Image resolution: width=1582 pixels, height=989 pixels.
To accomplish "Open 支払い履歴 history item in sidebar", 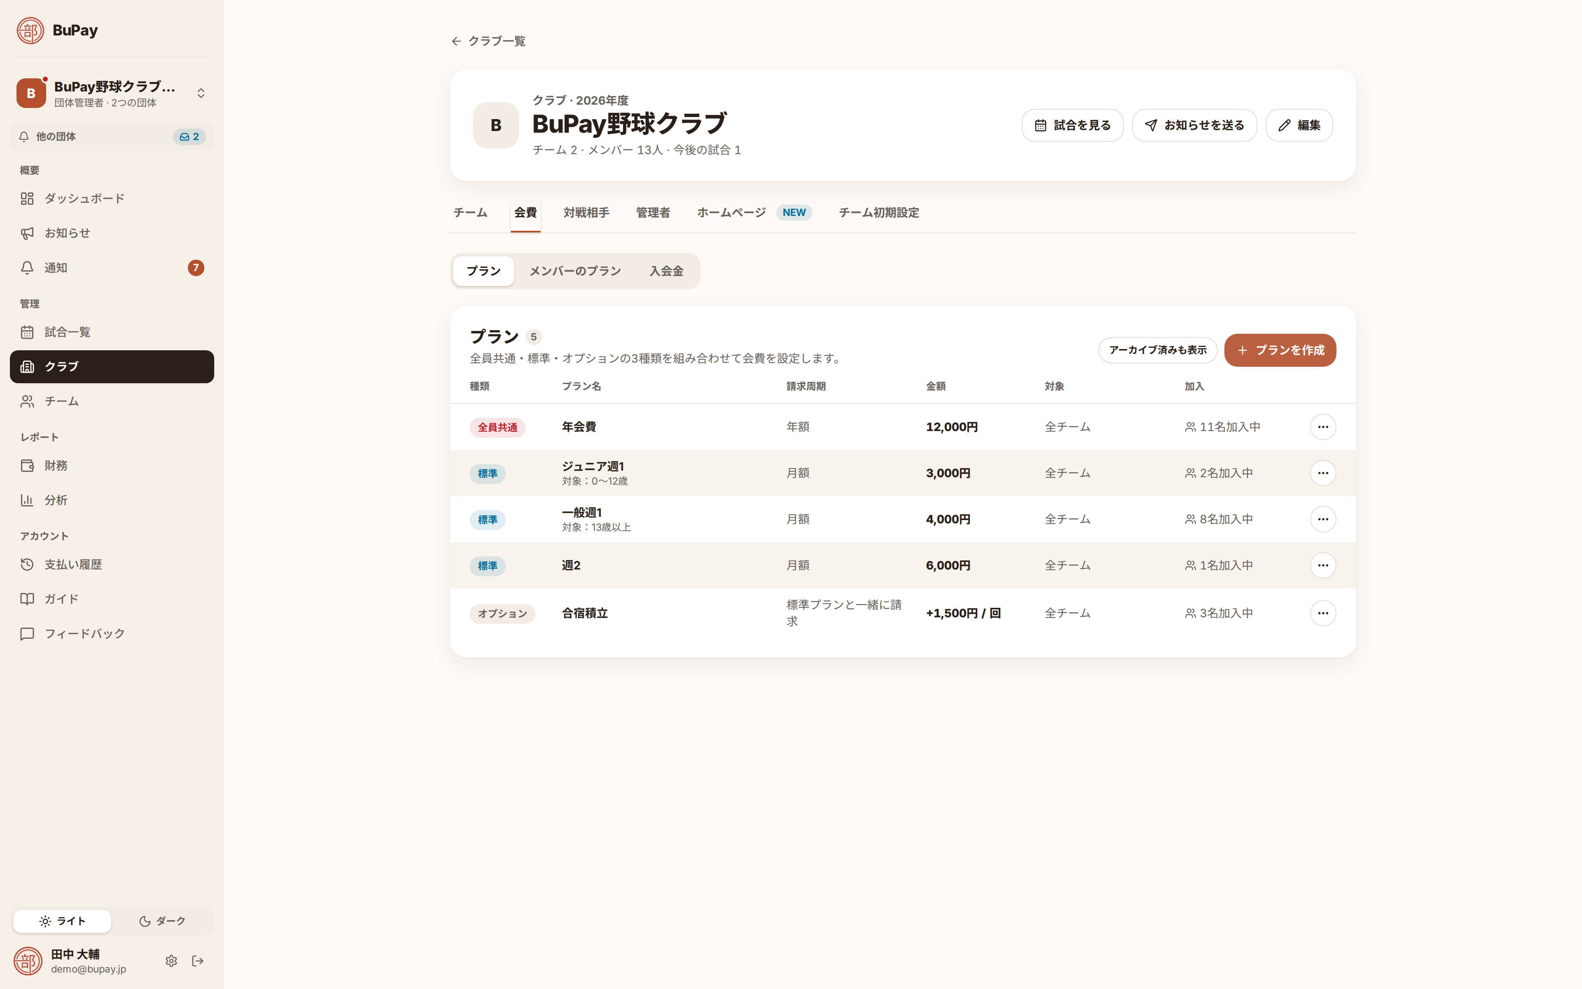I will coord(112,565).
